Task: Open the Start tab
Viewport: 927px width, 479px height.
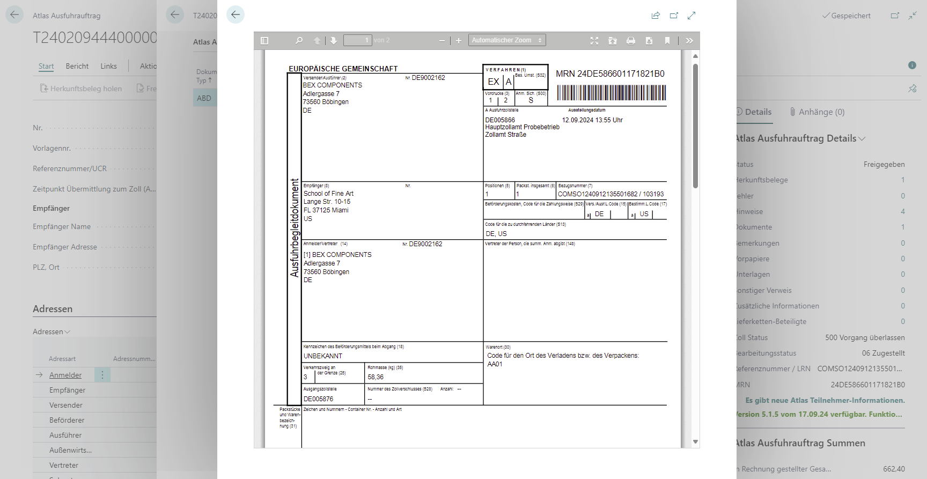Action: point(46,66)
